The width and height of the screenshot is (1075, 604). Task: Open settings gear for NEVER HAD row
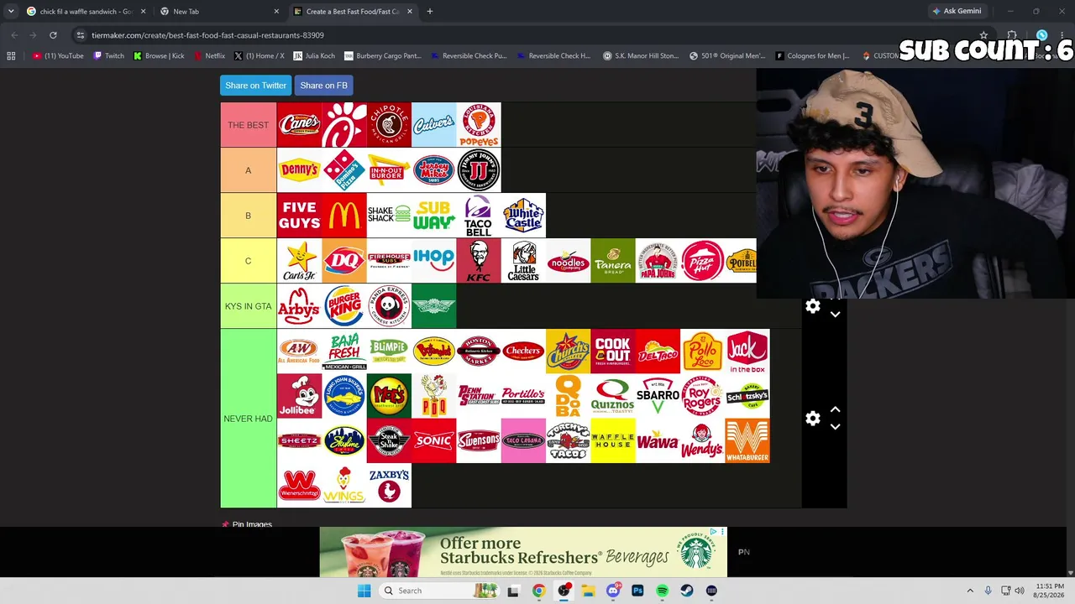[813, 419]
